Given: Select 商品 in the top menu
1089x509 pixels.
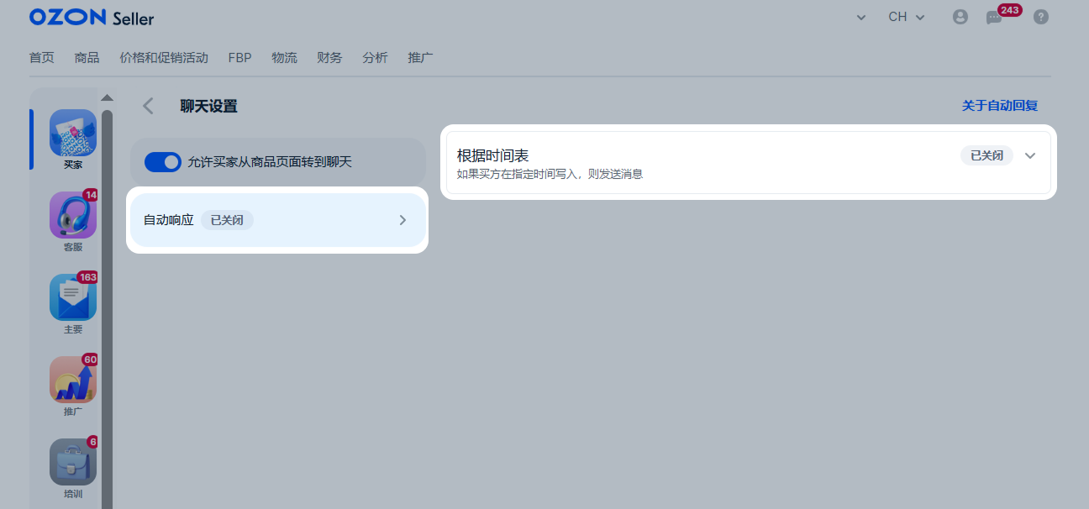Looking at the screenshot, I should [87, 58].
